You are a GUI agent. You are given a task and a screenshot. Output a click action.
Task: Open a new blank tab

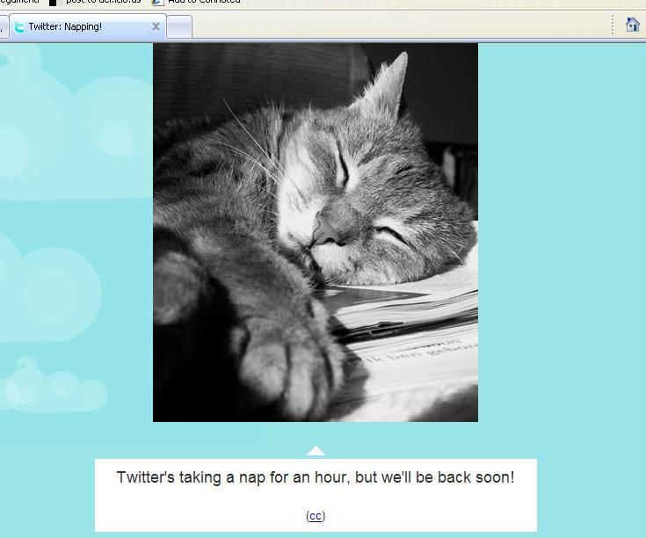point(179,27)
